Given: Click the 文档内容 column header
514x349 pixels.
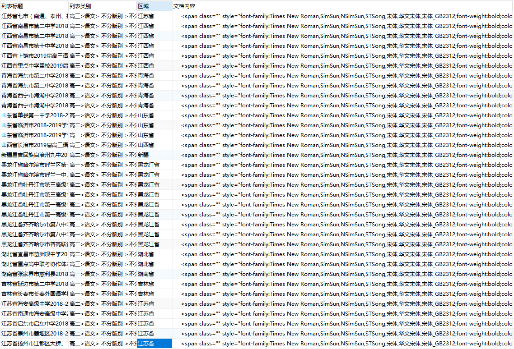Looking at the screenshot, I should (x=342, y=6).
